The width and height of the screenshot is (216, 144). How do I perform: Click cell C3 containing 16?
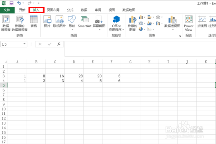55,76
